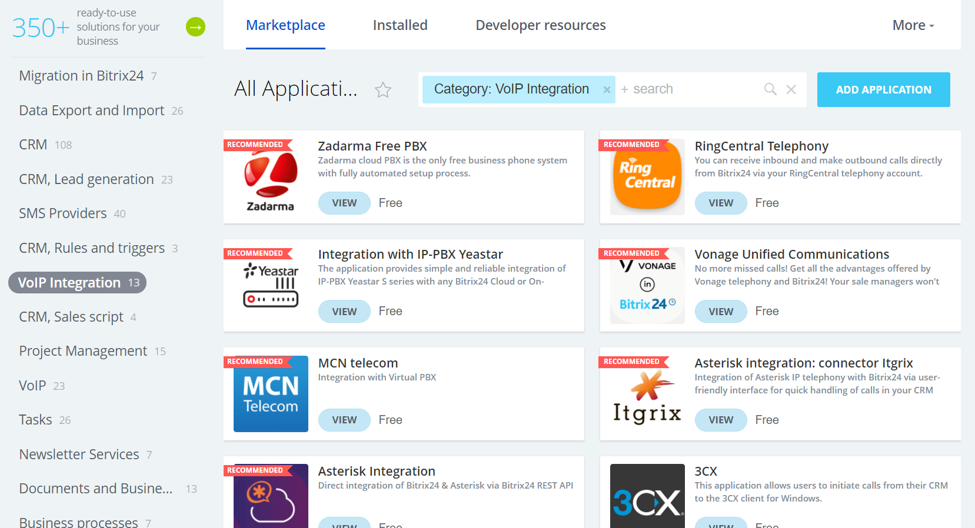Open the MCN telecom title link
This screenshot has width=975, height=528.
tap(358, 363)
